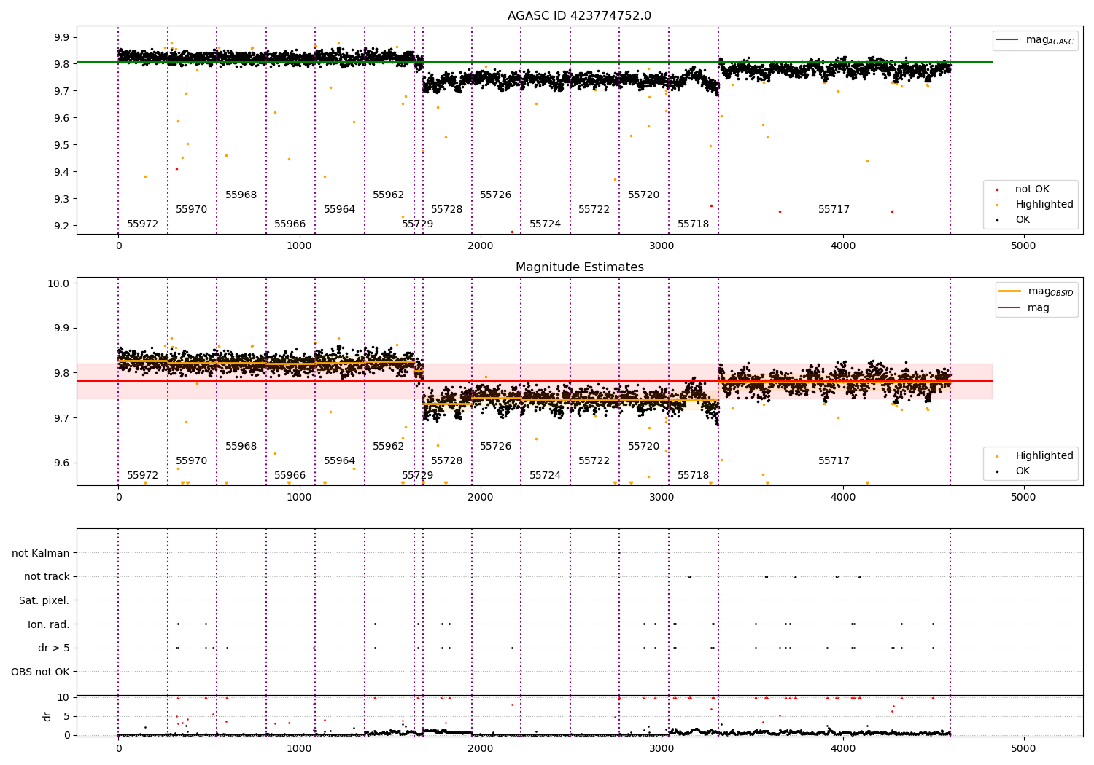Viewport: 1094px width, 765px height.
Task: Click obsid label 55972 in the Magnitude Estimates plot
Action: click(x=143, y=476)
